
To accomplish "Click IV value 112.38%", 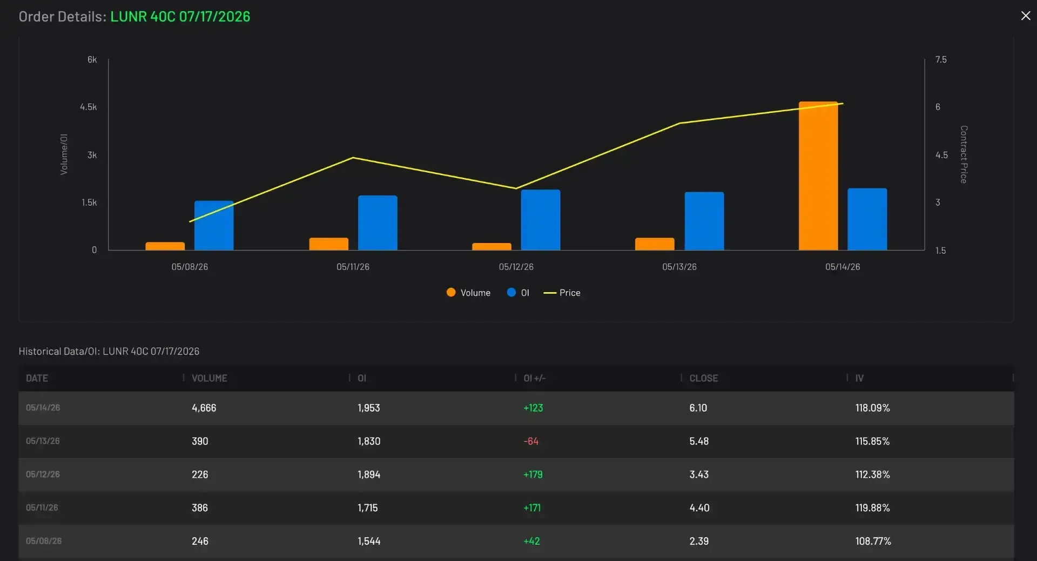I will [872, 475].
